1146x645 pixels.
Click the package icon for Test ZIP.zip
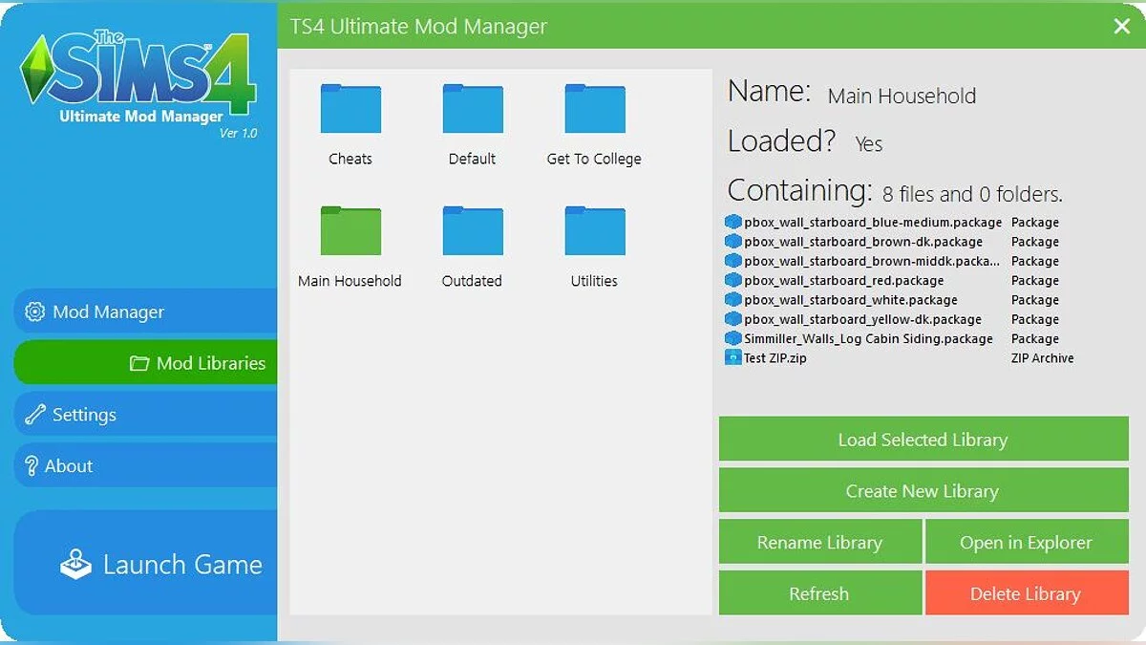(x=732, y=358)
